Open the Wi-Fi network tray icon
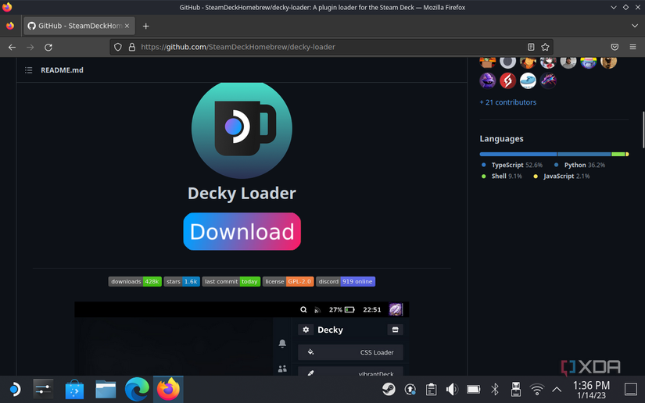Image resolution: width=645 pixels, height=403 pixels. point(536,389)
